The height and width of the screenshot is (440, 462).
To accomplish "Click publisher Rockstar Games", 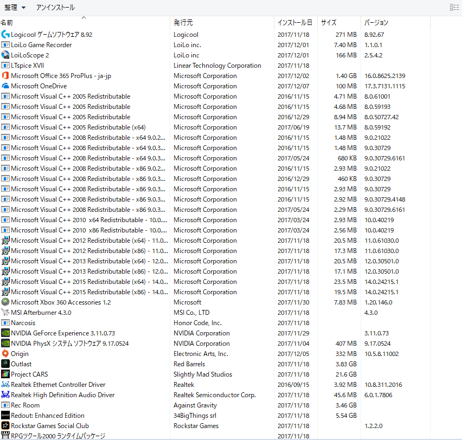I will (x=196, y=426).
